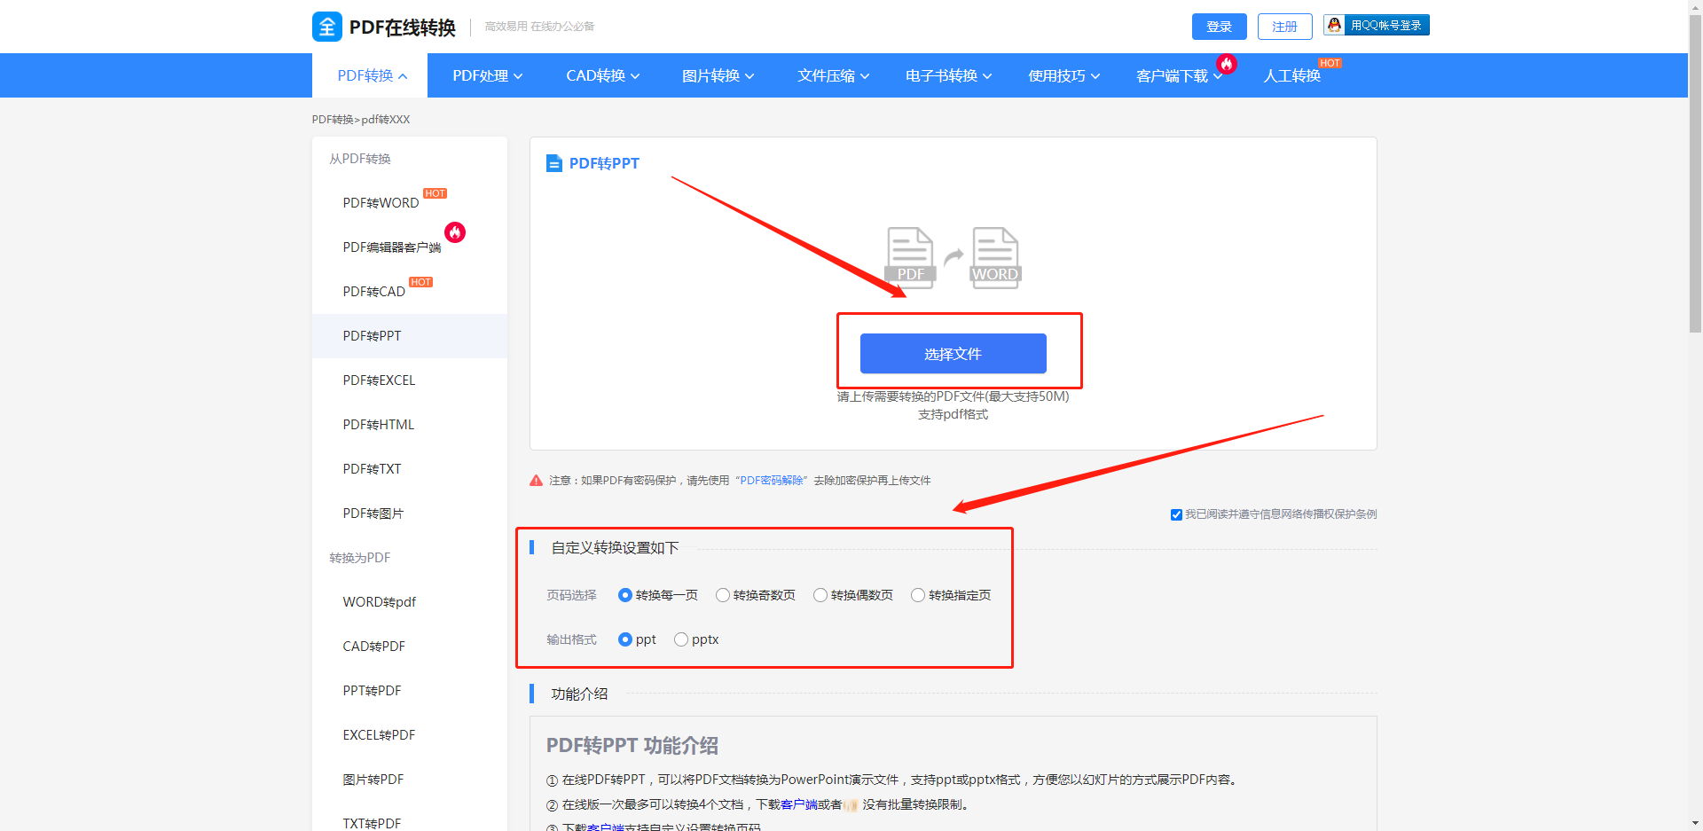The image size is (1703, 831).
Task: Select 转换指定页 radio option
Action: point(918,595)
